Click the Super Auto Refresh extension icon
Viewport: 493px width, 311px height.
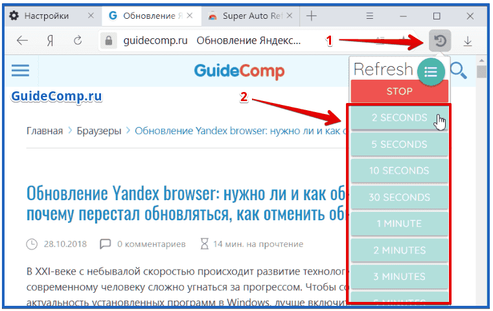[x=440, y=41]
